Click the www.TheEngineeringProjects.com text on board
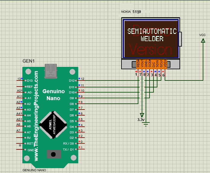This screenshot has height=173, width=210. 36,116
